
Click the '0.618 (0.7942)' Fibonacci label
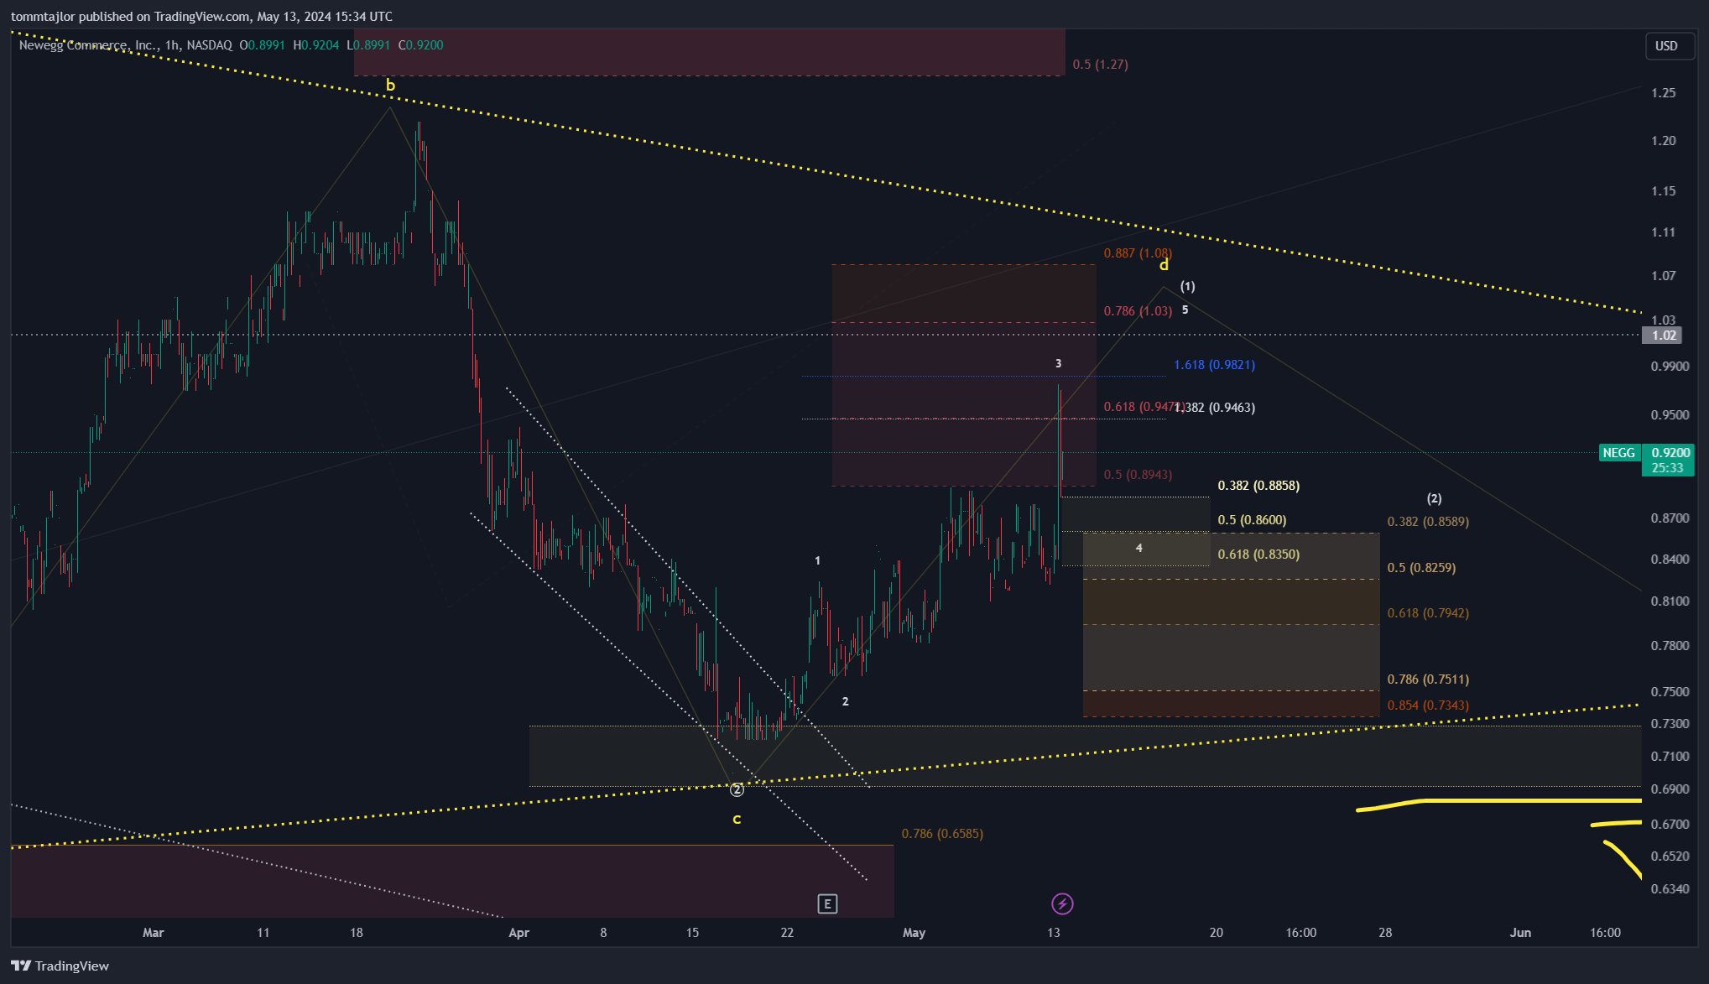tap(1428, 613)
